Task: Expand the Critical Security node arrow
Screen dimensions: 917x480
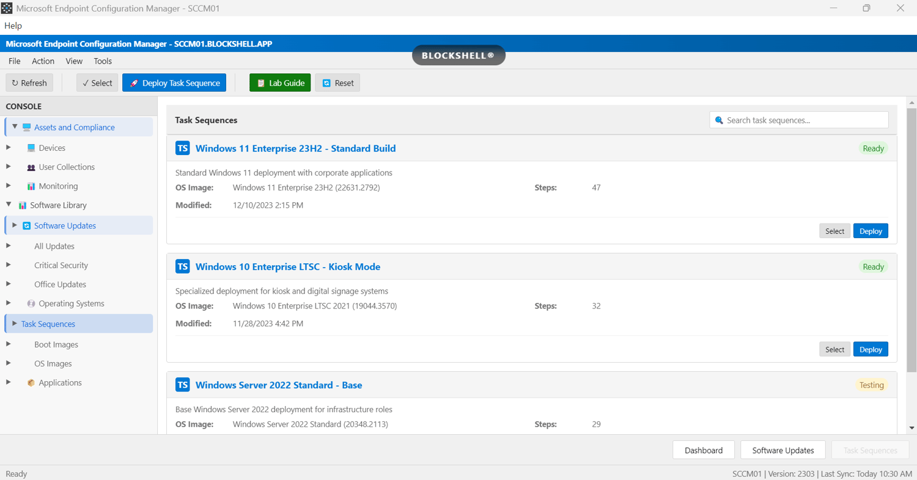Action: (9, 264)
